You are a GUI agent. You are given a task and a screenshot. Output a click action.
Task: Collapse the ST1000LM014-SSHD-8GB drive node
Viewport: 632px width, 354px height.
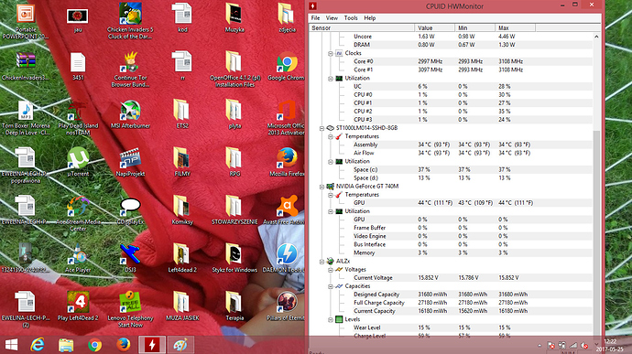click(x=321, y=128)
